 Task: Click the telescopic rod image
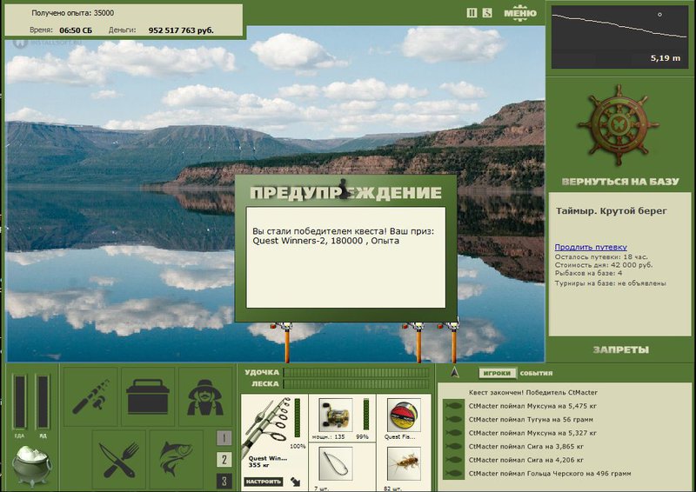[x=268, y=426]
